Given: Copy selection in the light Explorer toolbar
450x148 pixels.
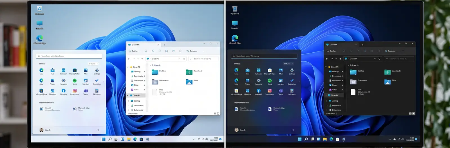Looking at the screenshot, I should click(153, 51).
